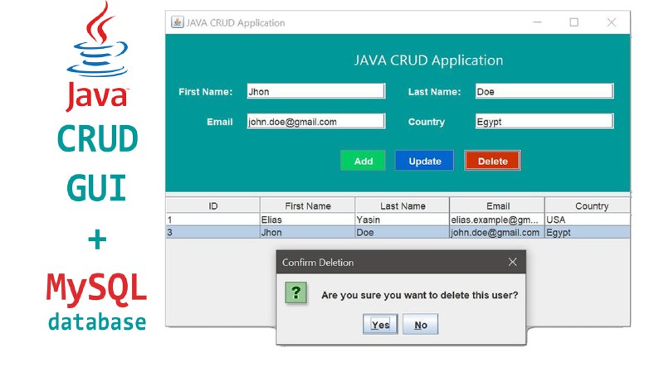
Task: Minimize the JAVA CRUD Application window
Action: point(537,22)
